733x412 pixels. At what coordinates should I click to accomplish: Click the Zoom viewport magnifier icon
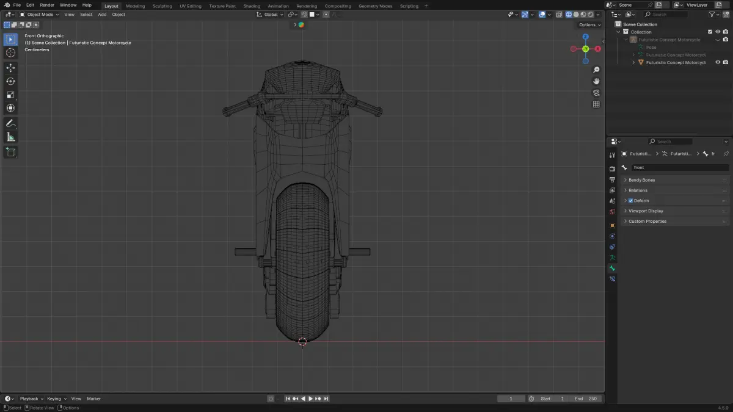(596, 70)
